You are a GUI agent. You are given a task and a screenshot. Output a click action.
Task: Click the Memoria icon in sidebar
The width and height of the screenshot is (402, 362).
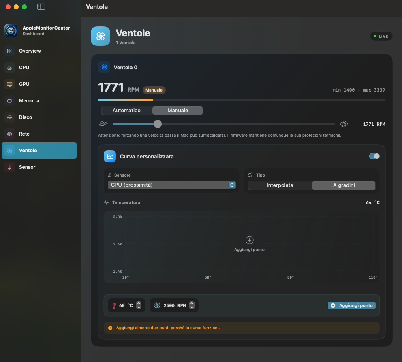[x=9, y=101]
